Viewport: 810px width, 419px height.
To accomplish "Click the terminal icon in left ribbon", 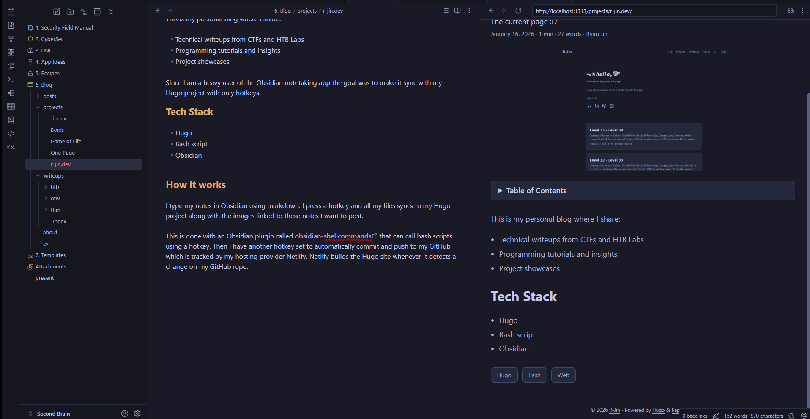I will point(11,79).
